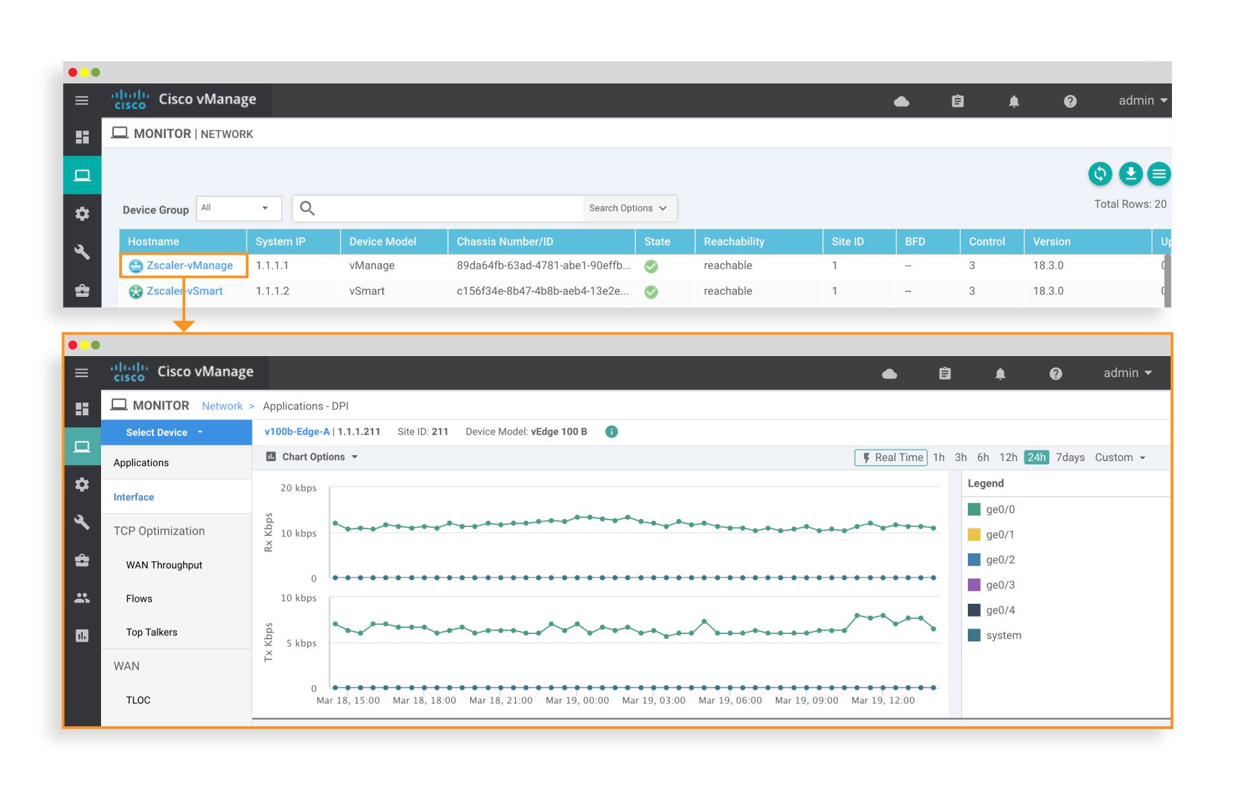Open the Maintenance briefcase icon

(82, 560)
